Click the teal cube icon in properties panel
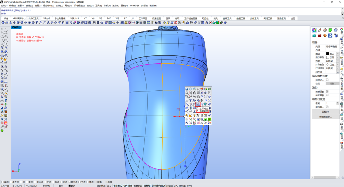 coord(314,36)
